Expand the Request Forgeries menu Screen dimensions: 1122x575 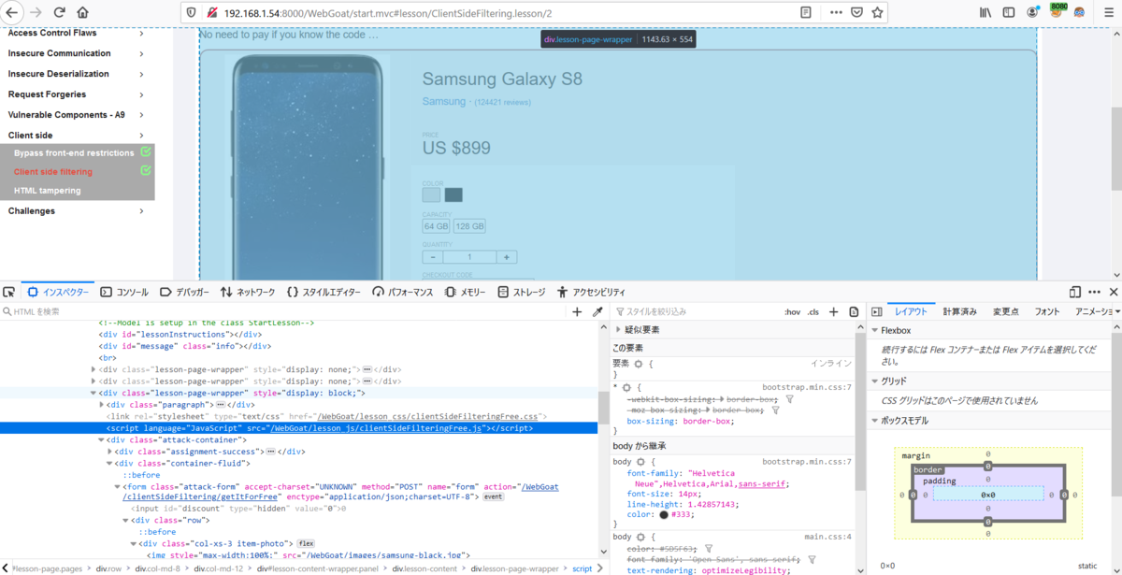tap(75, 94)
